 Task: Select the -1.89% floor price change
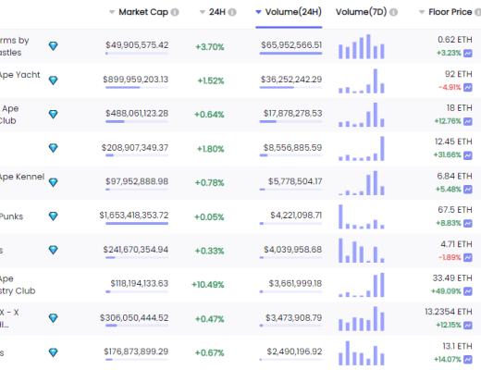coord(450,257)
